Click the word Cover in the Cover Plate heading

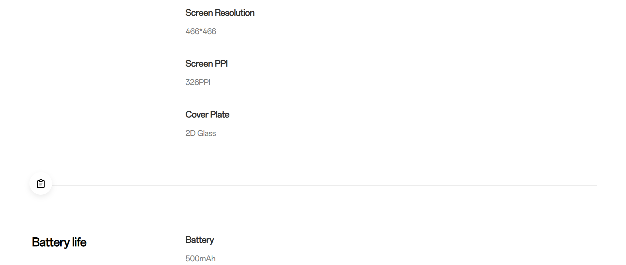197,115
